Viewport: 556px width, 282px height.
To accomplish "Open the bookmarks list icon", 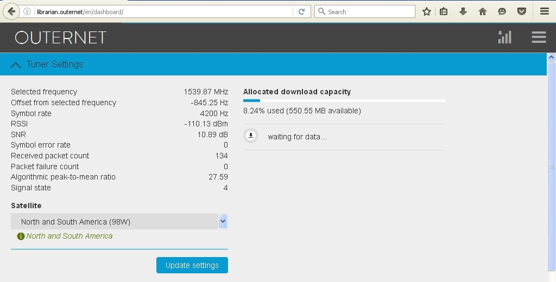I will pyautogui.click(x=444, y=11).
